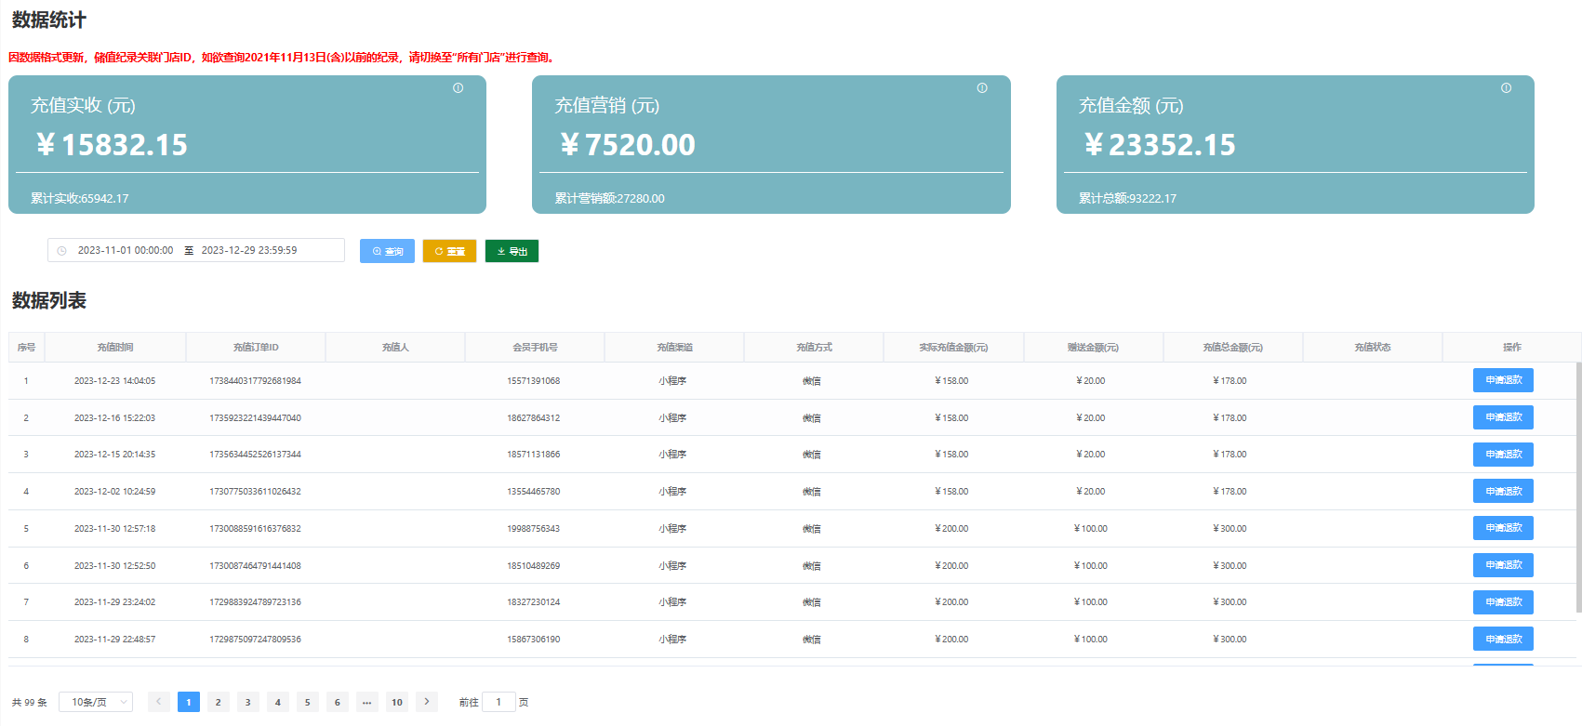This screenshot has height=726, width=1582.
Task: Click info icon on 充值金额 card
Action: click(1506, 88)
